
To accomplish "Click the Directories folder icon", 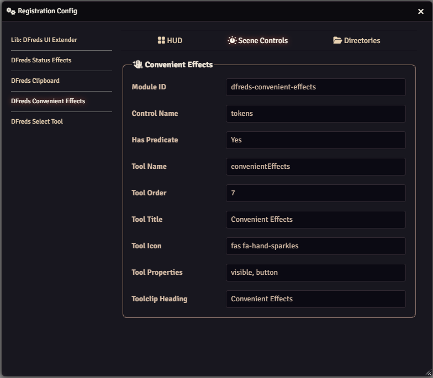I will [337, 40].
